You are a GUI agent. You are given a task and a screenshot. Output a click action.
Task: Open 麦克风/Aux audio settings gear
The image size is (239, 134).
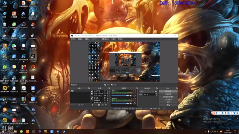(x=134, y=96)
